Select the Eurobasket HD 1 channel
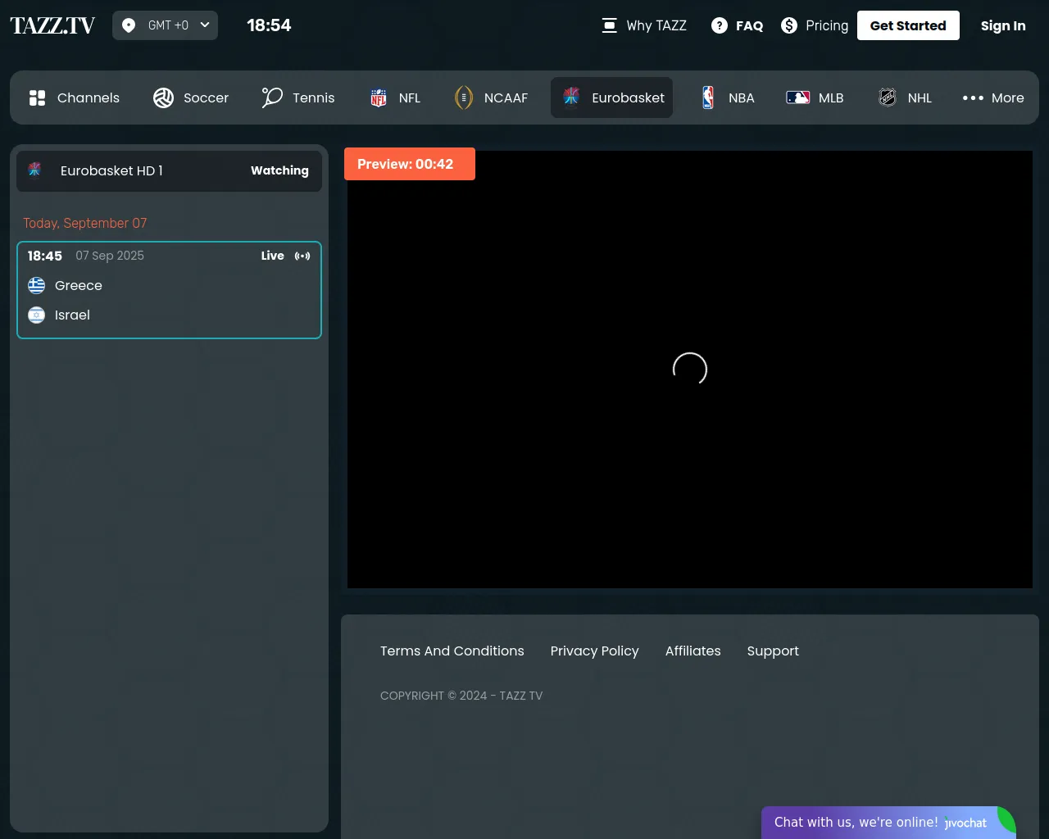1049x839 pixels. (x=169, y=171)
